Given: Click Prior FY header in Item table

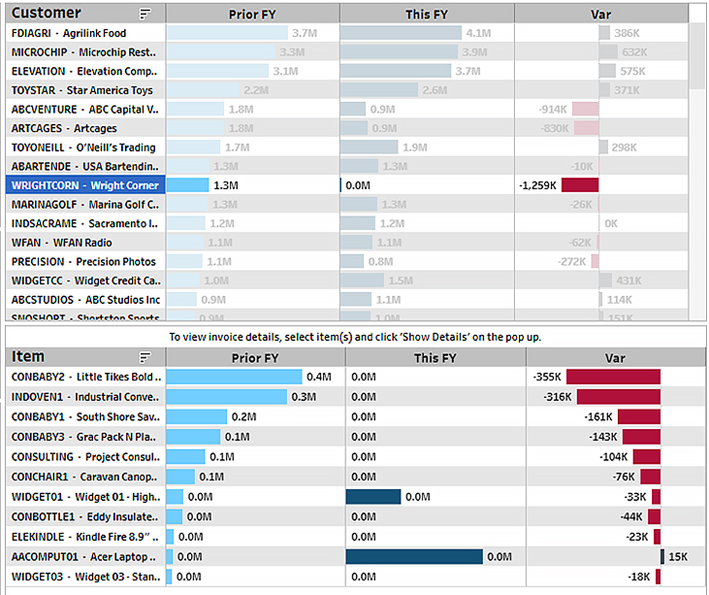Looking at the screenshot, I should coord(255,358).
